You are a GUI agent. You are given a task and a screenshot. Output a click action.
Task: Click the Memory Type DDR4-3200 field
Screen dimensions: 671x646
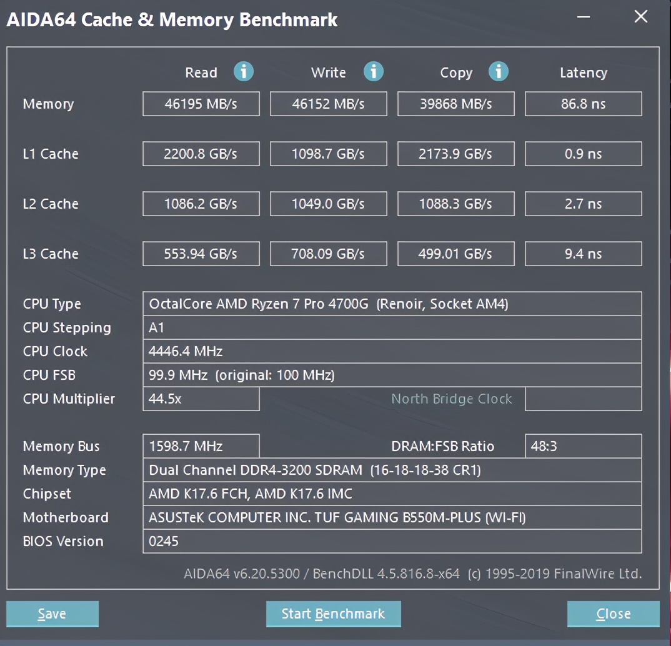[392, 470]
